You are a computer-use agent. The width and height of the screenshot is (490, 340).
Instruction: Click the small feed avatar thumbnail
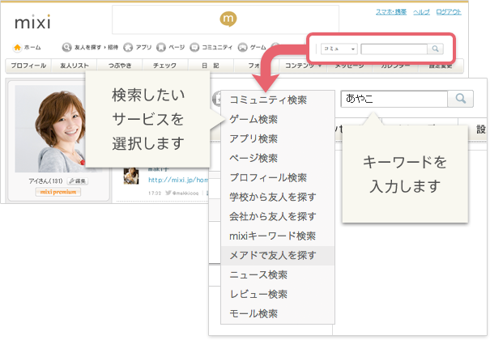[x=131, y=176]
